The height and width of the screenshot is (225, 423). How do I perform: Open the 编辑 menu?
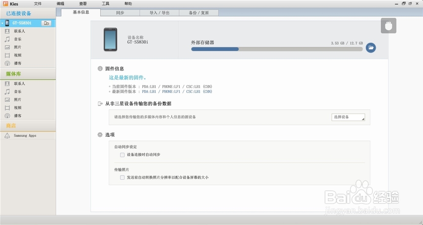[x=60, y=3]
